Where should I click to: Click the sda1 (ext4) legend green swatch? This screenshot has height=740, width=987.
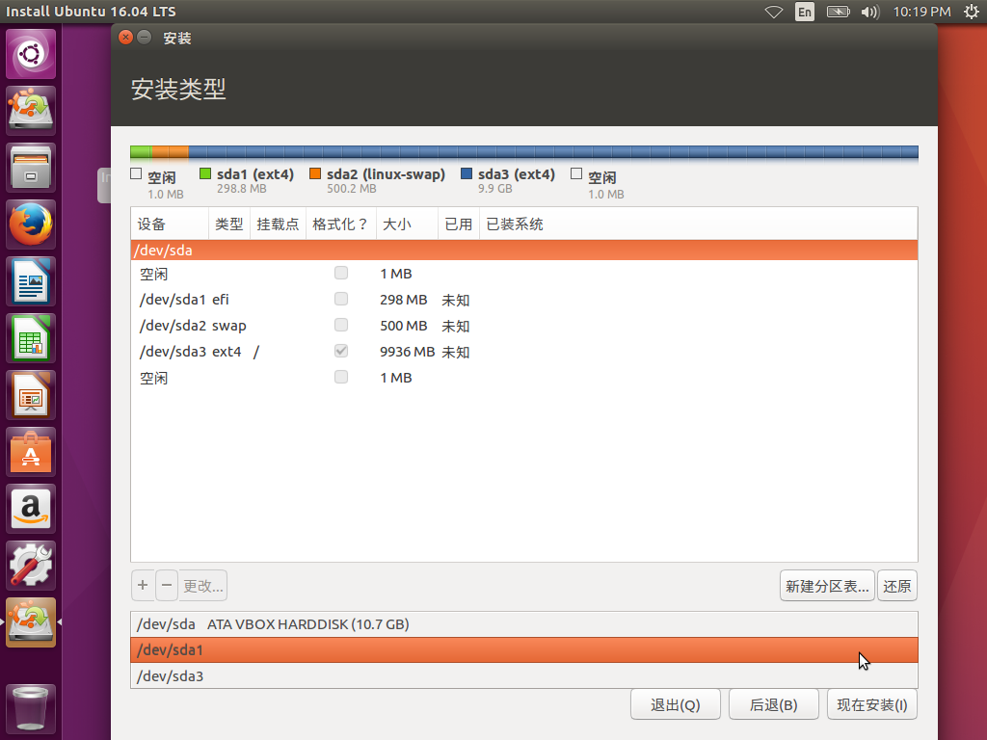(x=204, y=173)
